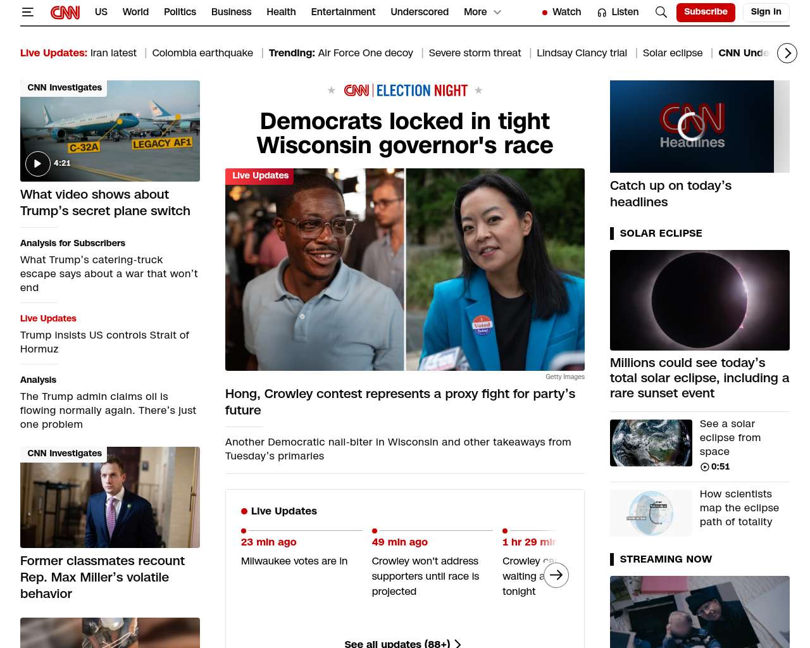
Task: Click the 49 min ago timestamp
Action: click(x=400, y=542)
